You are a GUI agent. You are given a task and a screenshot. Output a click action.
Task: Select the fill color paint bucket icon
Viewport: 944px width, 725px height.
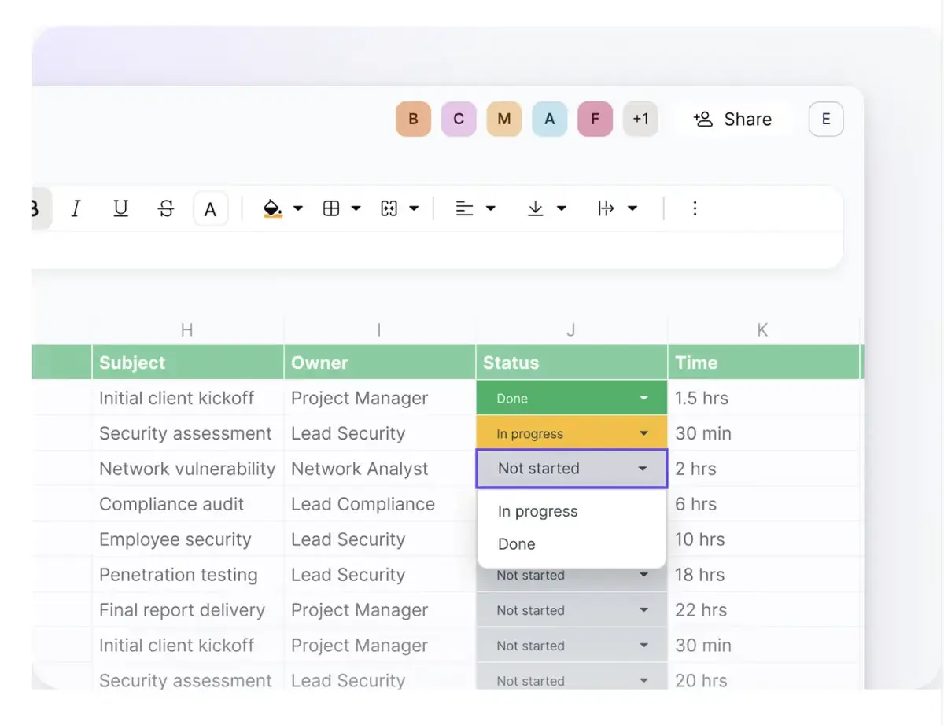pyautogui.click(x=271, y=208)
